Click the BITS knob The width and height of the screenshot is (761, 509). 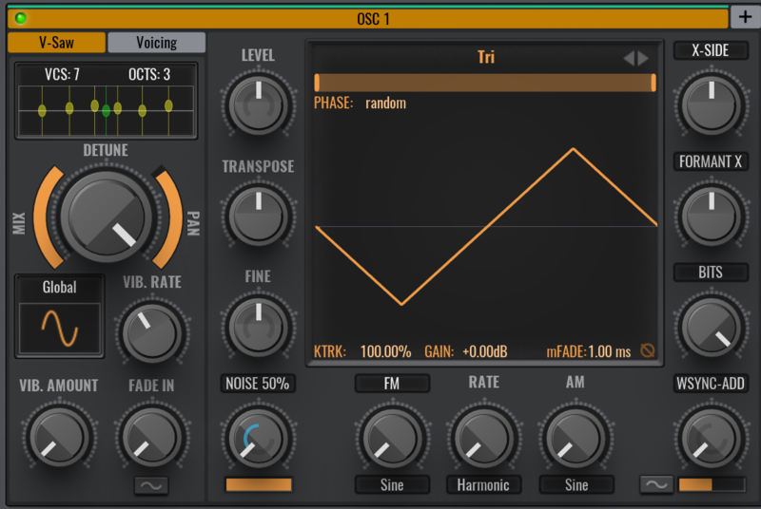pyautogui.click(x=711, y=328)
